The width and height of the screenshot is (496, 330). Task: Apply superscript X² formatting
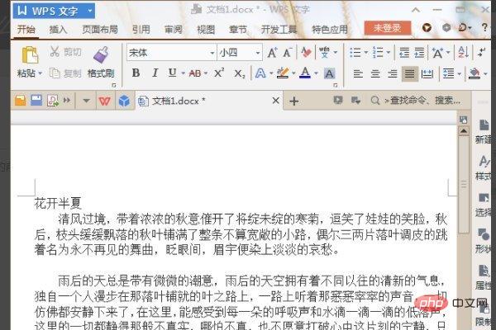(x=219, y=73)
